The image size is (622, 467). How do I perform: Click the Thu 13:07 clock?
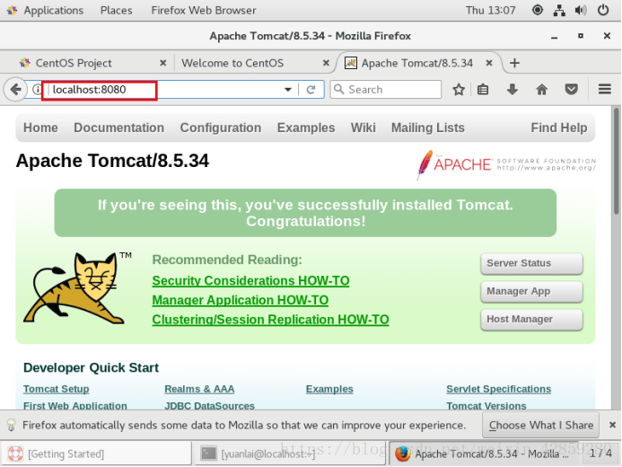(490, 10)
